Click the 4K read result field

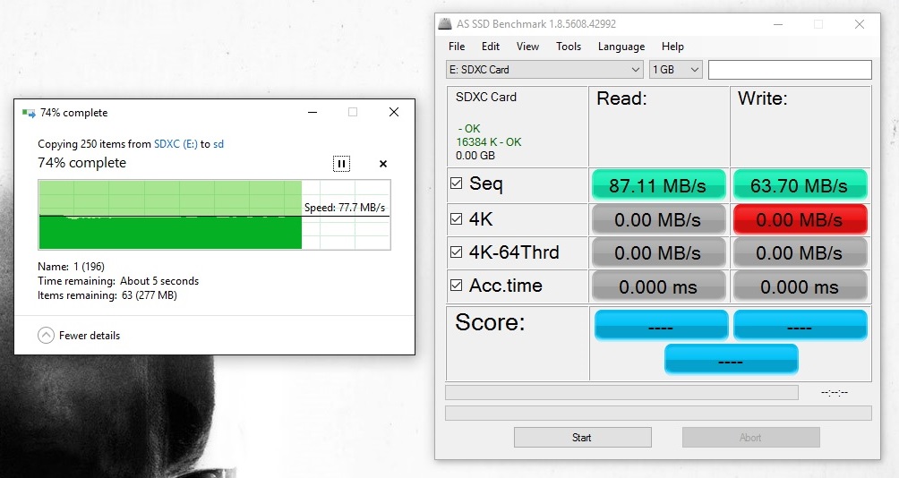(658, 219)
